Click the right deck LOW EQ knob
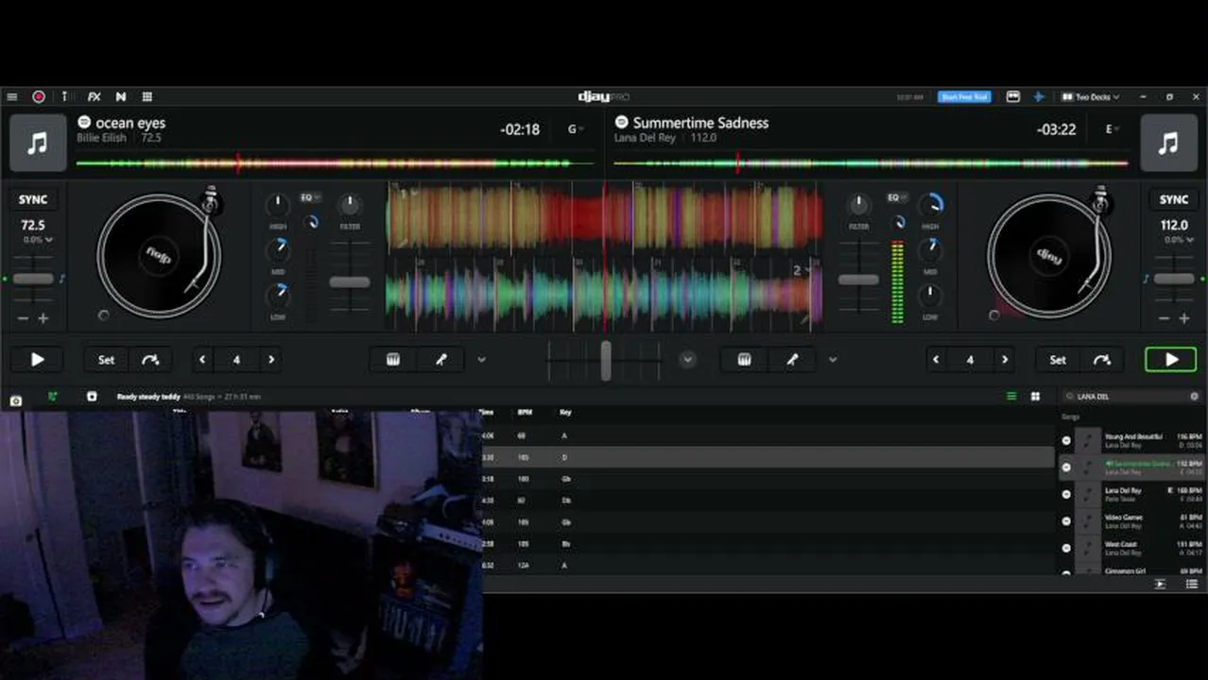The image size is (1208, 680). pos(930,296)
